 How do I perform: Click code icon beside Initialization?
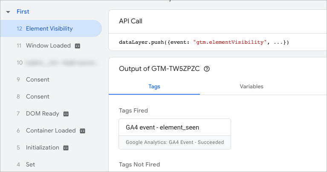[66, 148]
